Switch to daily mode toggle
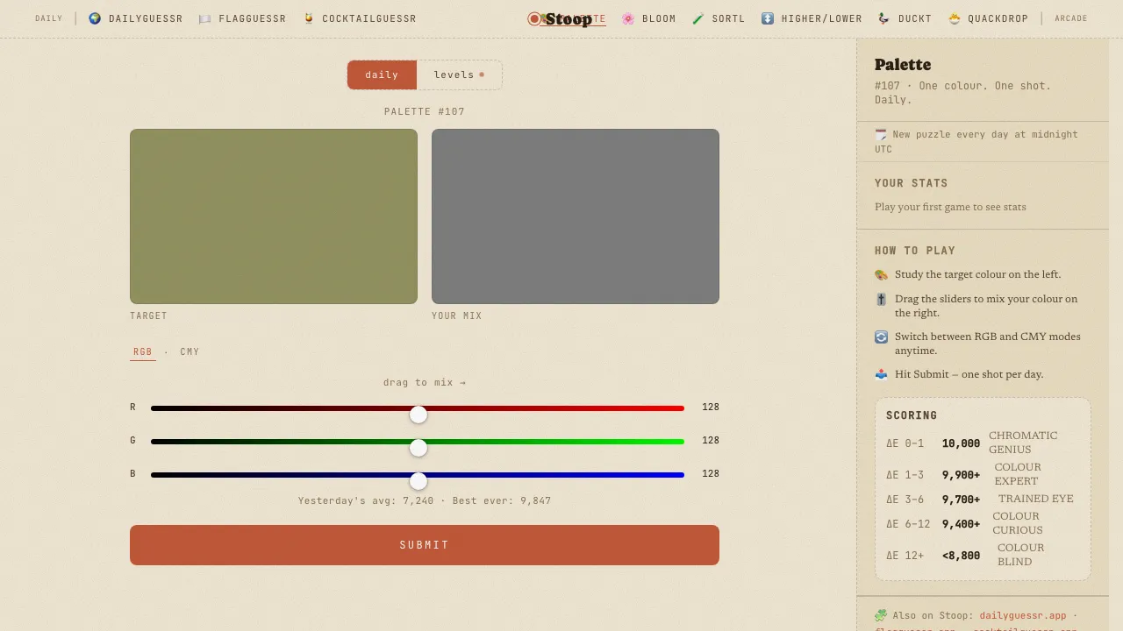This screenshot has width=1123, height=631. pos(382,74)
